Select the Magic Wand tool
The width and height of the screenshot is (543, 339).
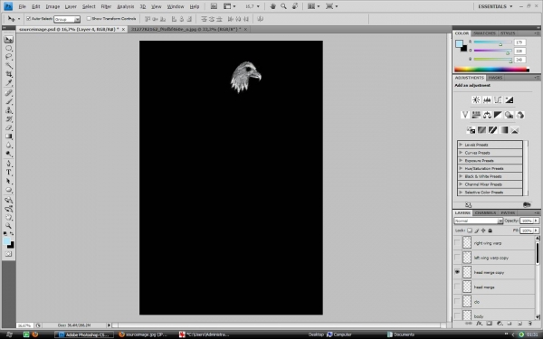(9, 65)
